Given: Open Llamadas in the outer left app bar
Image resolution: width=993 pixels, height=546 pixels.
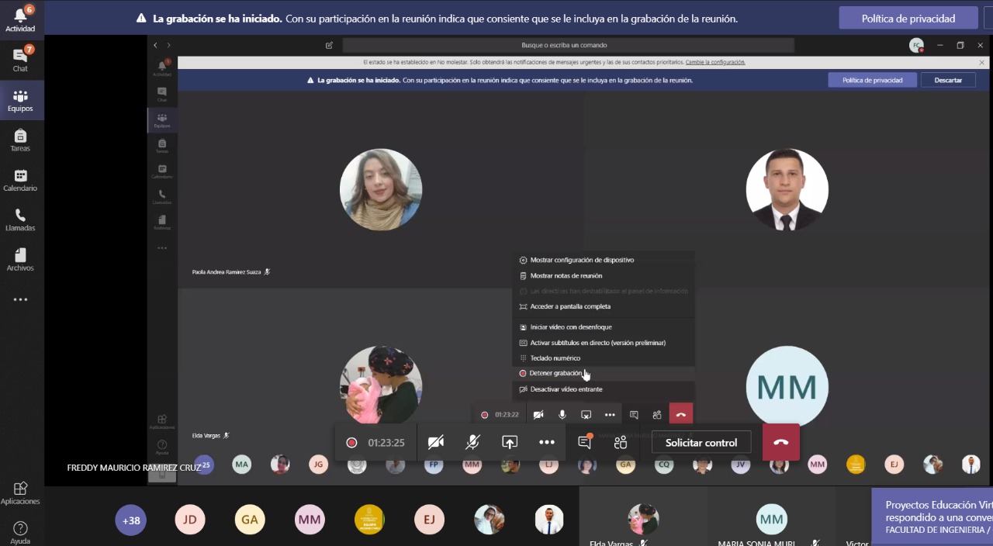Looking at the screenshot, I should (20, 220).
